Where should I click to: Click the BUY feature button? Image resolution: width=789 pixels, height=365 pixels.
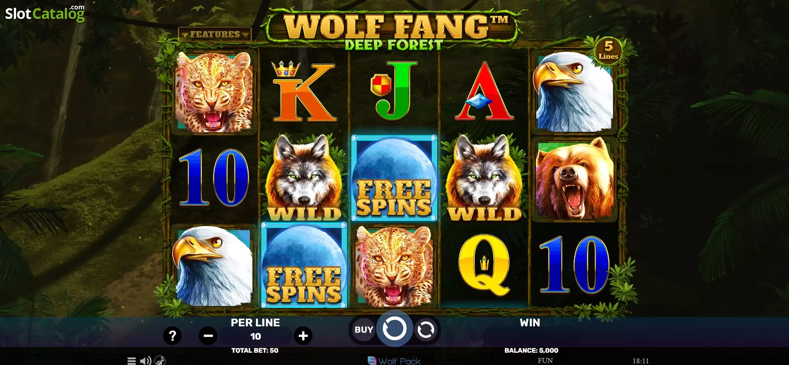(x=364, y=330)
